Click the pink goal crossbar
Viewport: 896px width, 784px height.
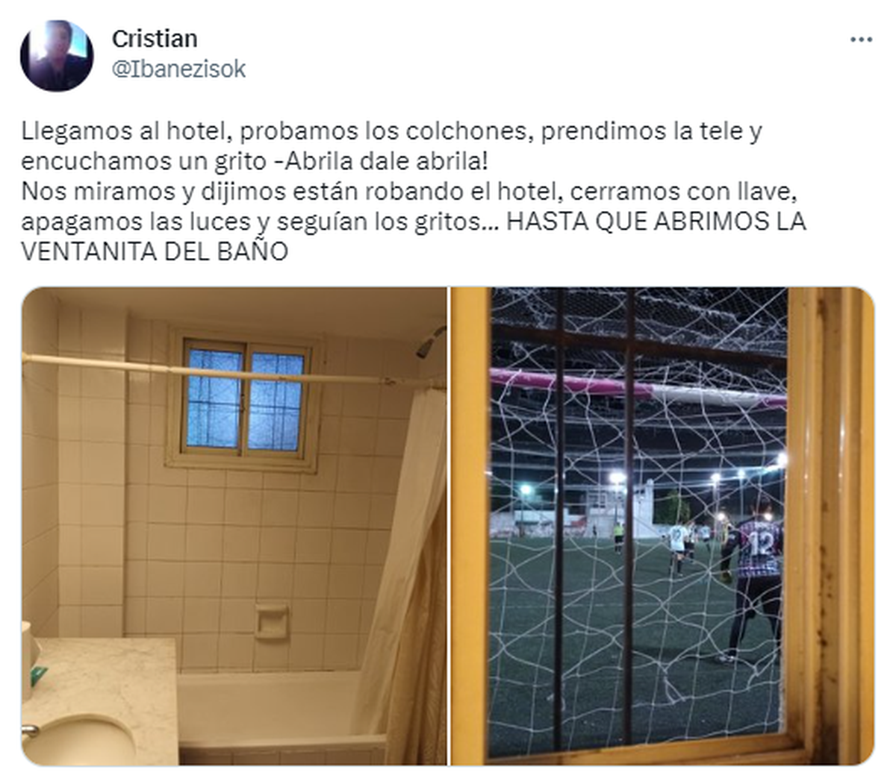coord(637,386)
